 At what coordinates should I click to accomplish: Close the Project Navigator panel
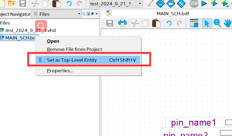pos(97,14)
